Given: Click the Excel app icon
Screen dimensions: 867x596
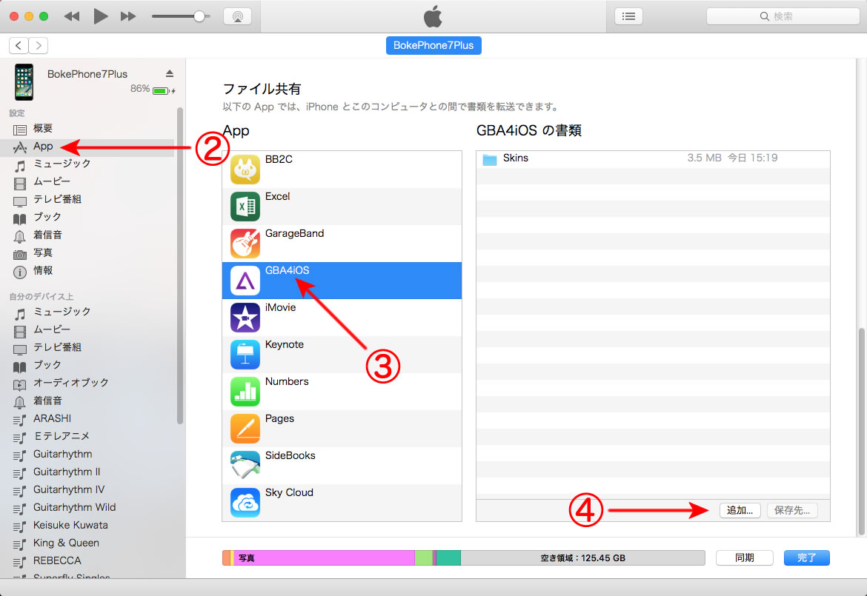Looking at the screenshot, I should (245, 206).
